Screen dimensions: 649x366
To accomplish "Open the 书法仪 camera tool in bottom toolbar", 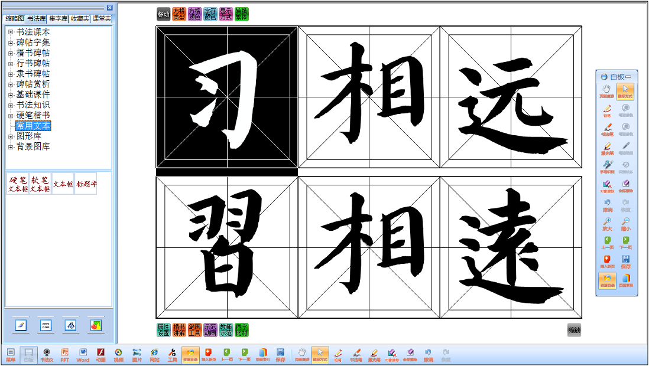I will (46, 354).
